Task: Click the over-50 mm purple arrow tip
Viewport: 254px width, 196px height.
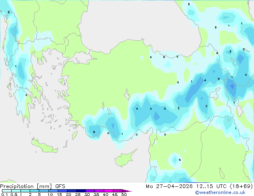Action: pos(127,191)
